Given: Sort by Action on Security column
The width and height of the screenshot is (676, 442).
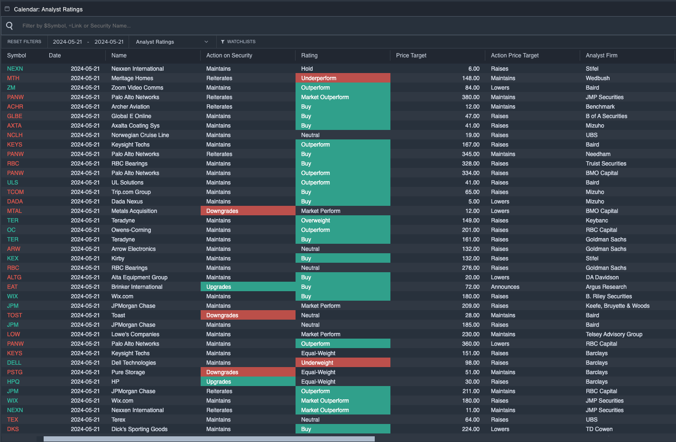Looking at the screenshot, I should pyautogui.click(x=229, y=55).
